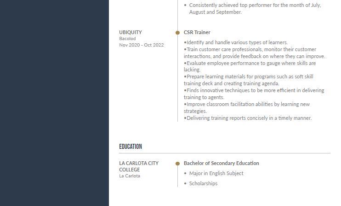Screen dimensions: 341x206
Task: Click the EDUCATION section heading
Action: click(x=131, y=147)
